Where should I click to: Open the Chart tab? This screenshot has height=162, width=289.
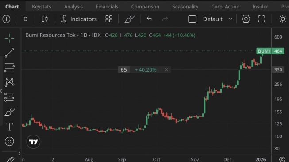pyautogui.click(x=12, y=7)
